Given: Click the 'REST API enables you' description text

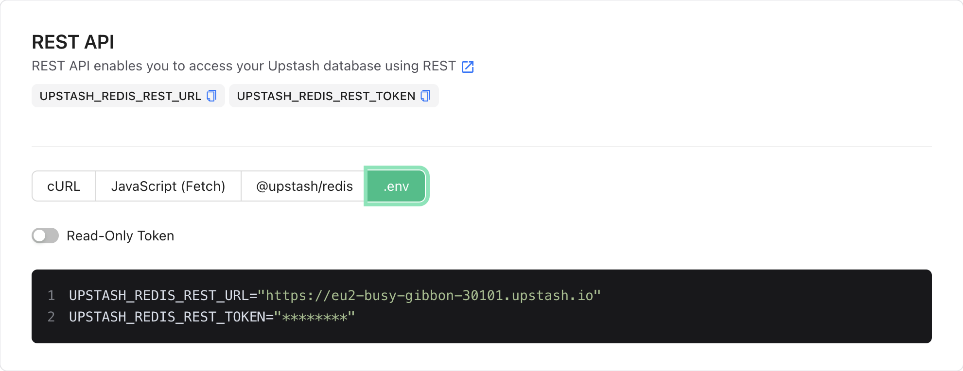Looking at the screenshot, I should [244, 66].
